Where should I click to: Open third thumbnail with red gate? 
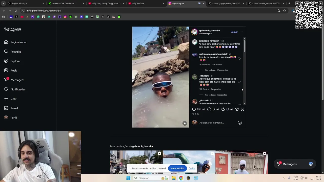[241, 162]
